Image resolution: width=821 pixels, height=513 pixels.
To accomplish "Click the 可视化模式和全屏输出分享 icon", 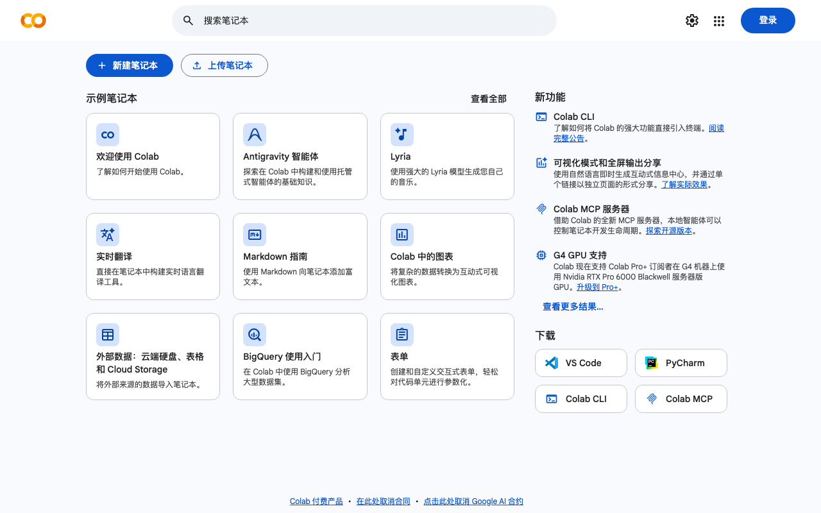I will click(541, 163).
